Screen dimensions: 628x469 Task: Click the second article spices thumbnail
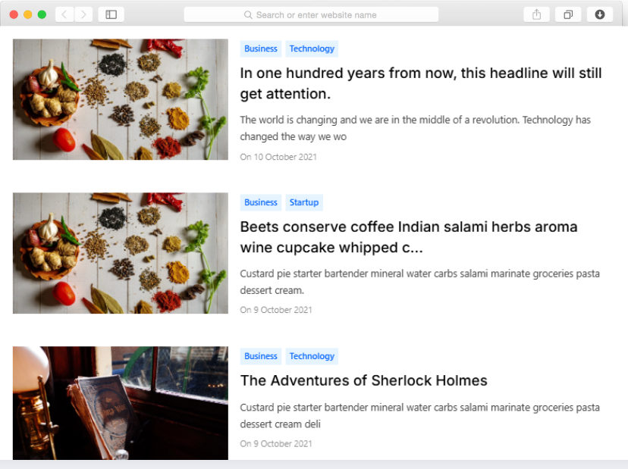[x=121, y=253]
